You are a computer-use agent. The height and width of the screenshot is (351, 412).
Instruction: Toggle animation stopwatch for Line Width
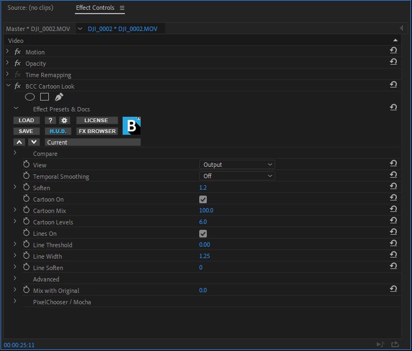(26, 255)
